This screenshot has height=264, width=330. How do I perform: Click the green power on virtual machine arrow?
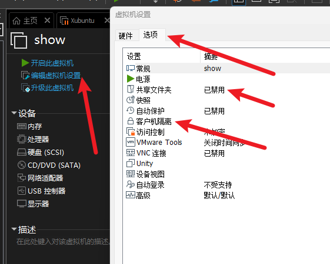pos(25,63)
